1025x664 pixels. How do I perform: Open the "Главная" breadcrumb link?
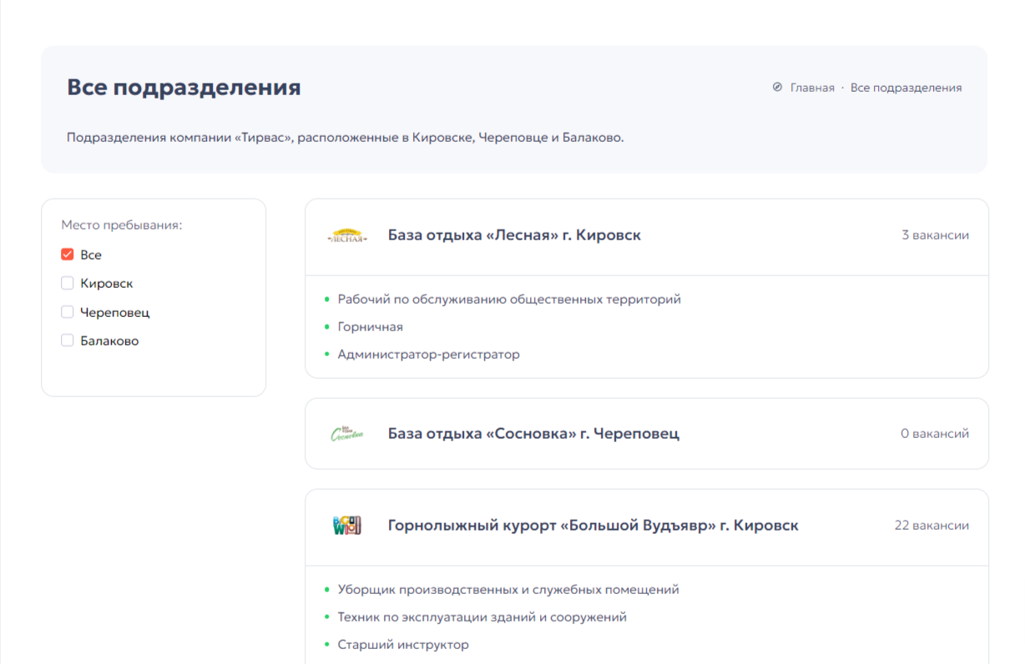[812, 88]
